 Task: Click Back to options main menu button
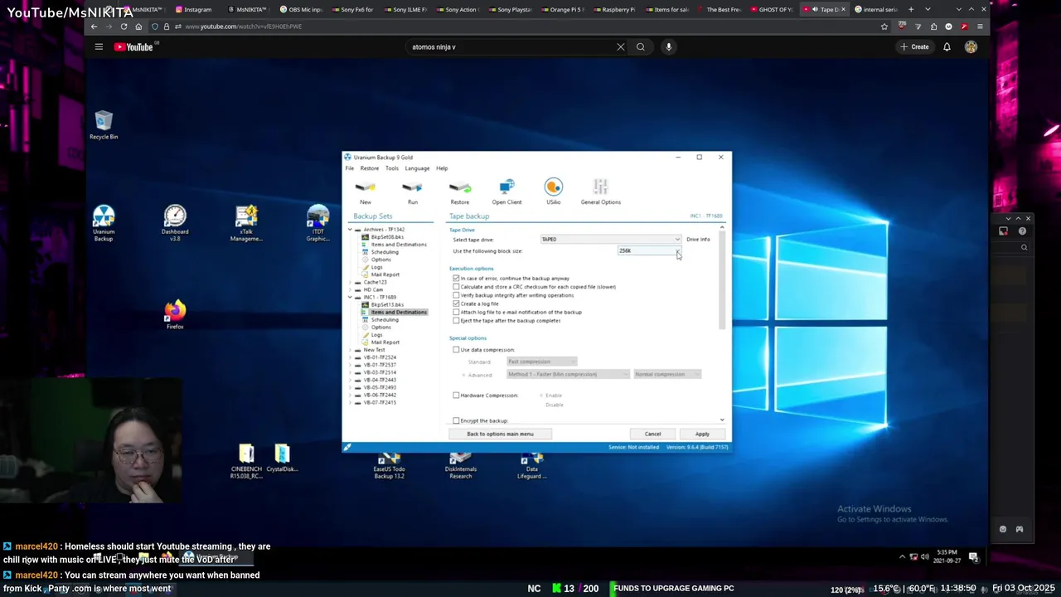pos(500,434)
